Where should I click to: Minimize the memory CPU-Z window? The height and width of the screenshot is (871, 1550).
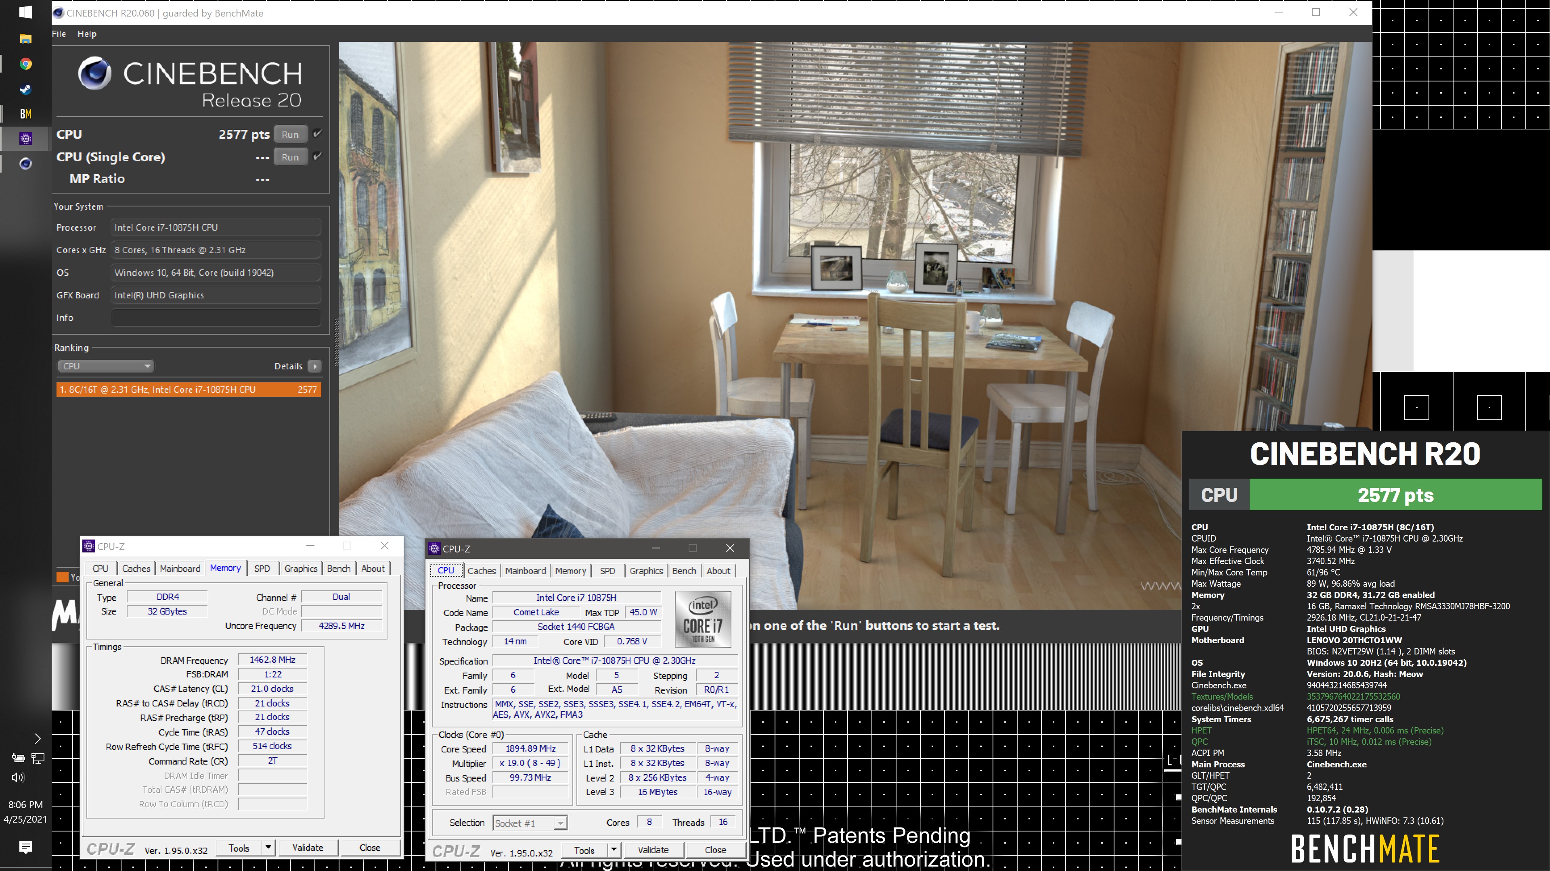coord(310,545)
